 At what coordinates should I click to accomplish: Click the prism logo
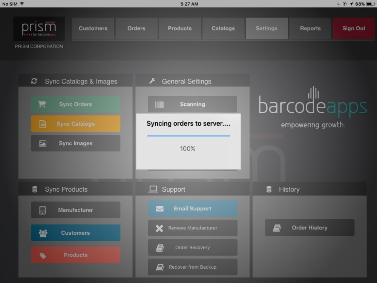point(39,29)
